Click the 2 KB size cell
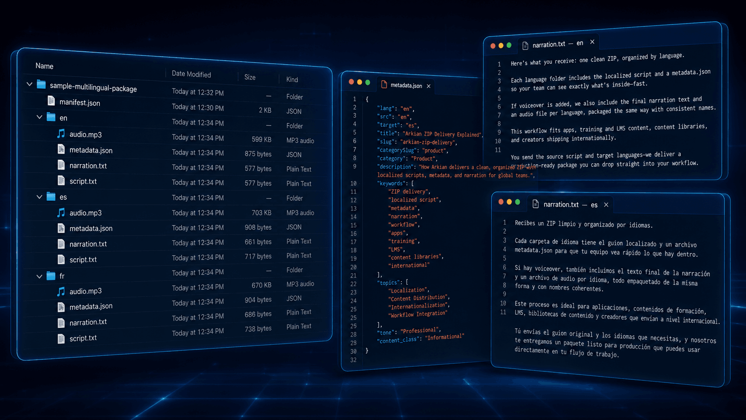Image resolution: width=746 pixels, height=420 pixels. click(265, 110)
